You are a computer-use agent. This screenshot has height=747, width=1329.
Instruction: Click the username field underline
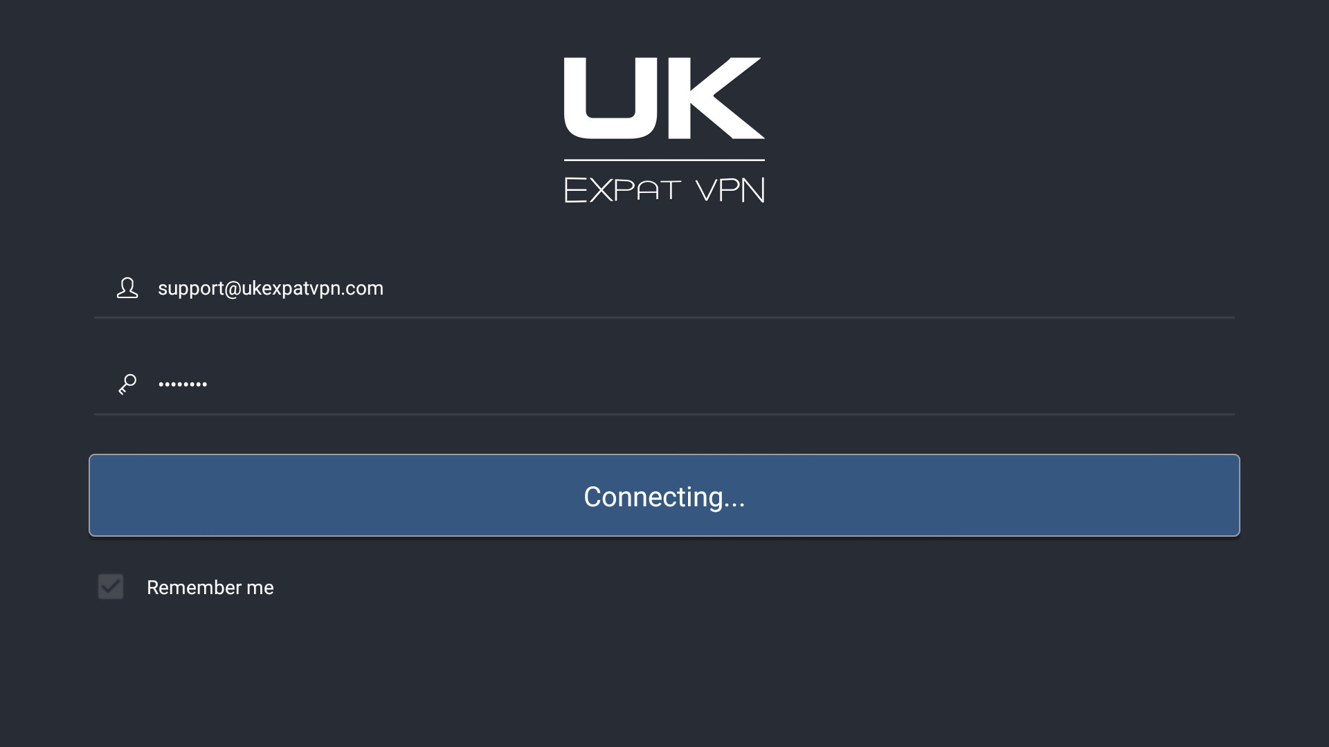click(664, 318)
